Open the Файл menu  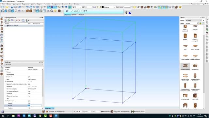[3, 4]
